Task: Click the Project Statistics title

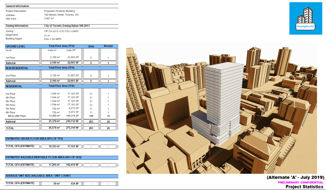Action: [x=304, y=187]
